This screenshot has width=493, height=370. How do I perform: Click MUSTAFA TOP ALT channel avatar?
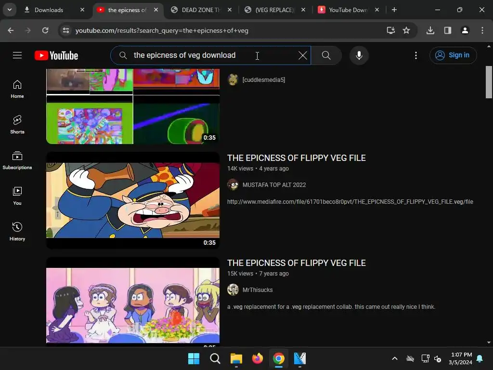(x=233, y=185)
